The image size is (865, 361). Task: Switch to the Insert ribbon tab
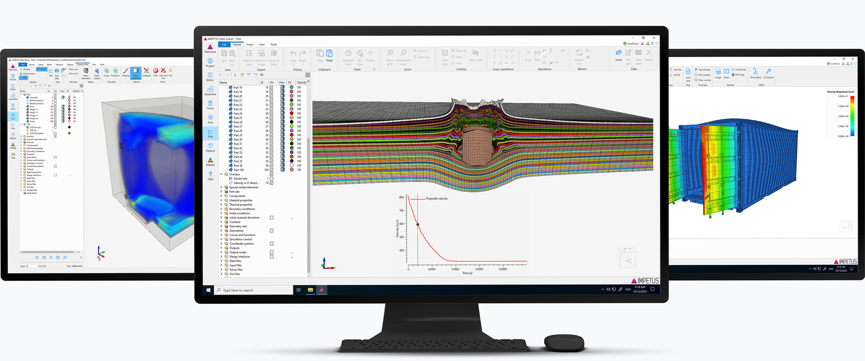pos(250,45)
